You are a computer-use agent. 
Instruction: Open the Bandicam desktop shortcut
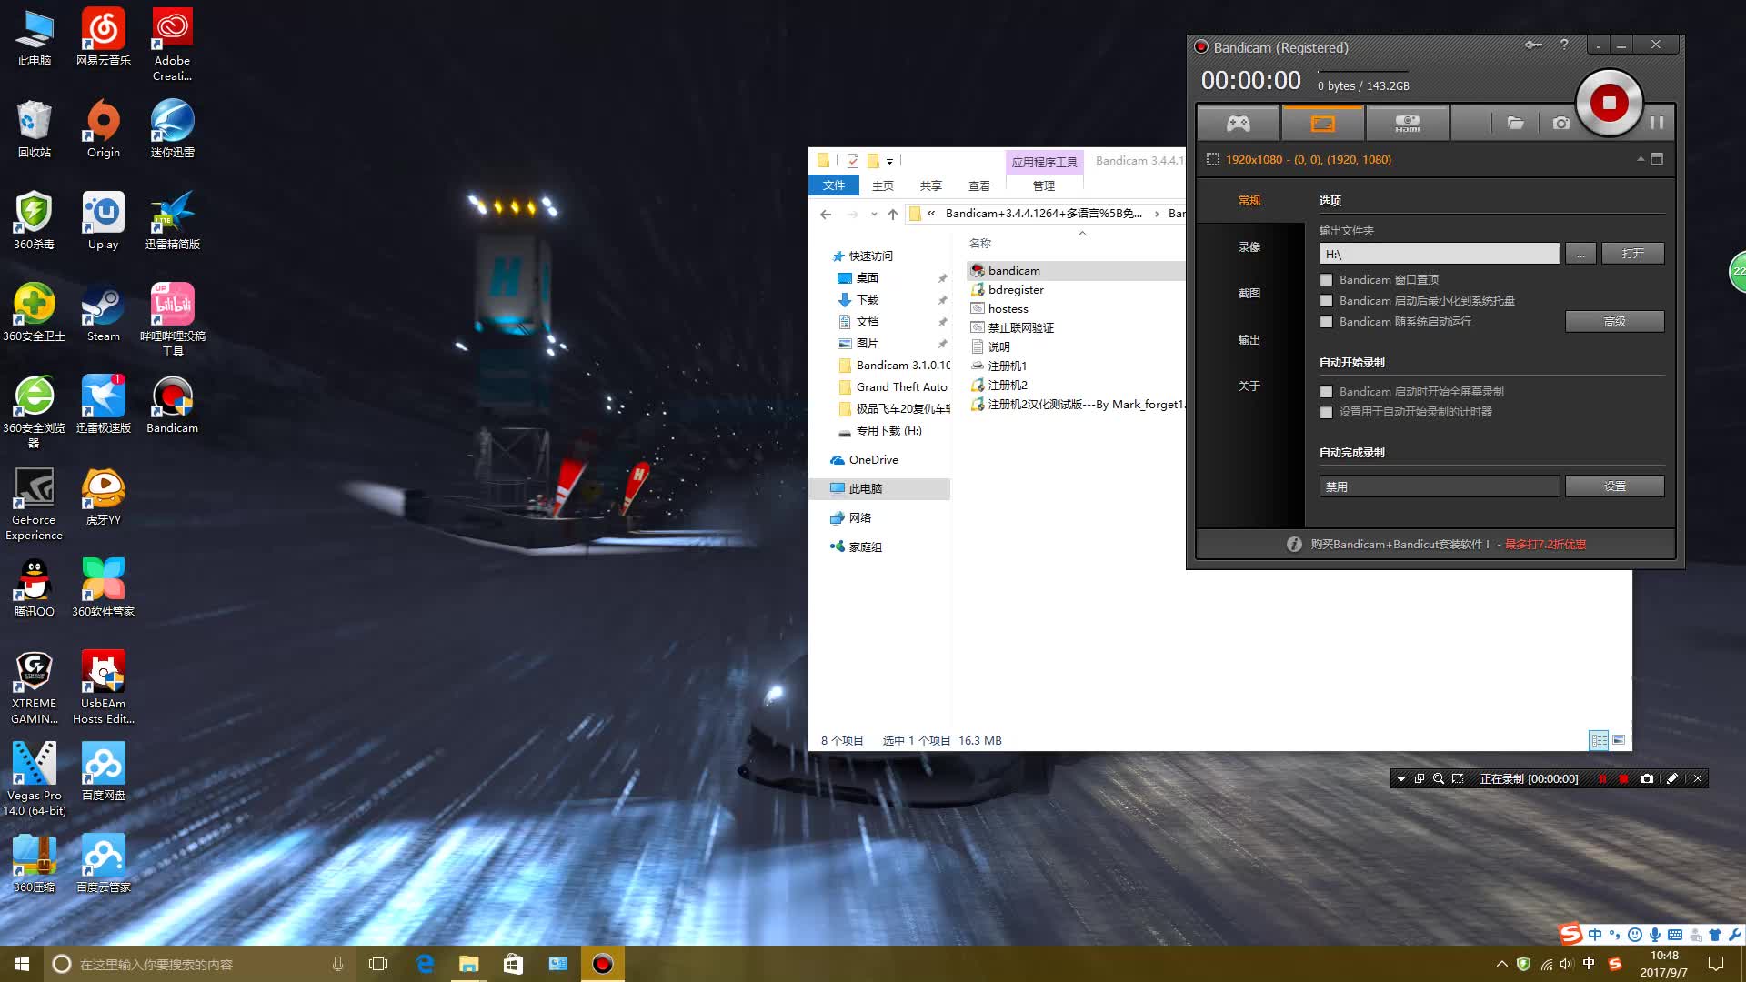172,406
